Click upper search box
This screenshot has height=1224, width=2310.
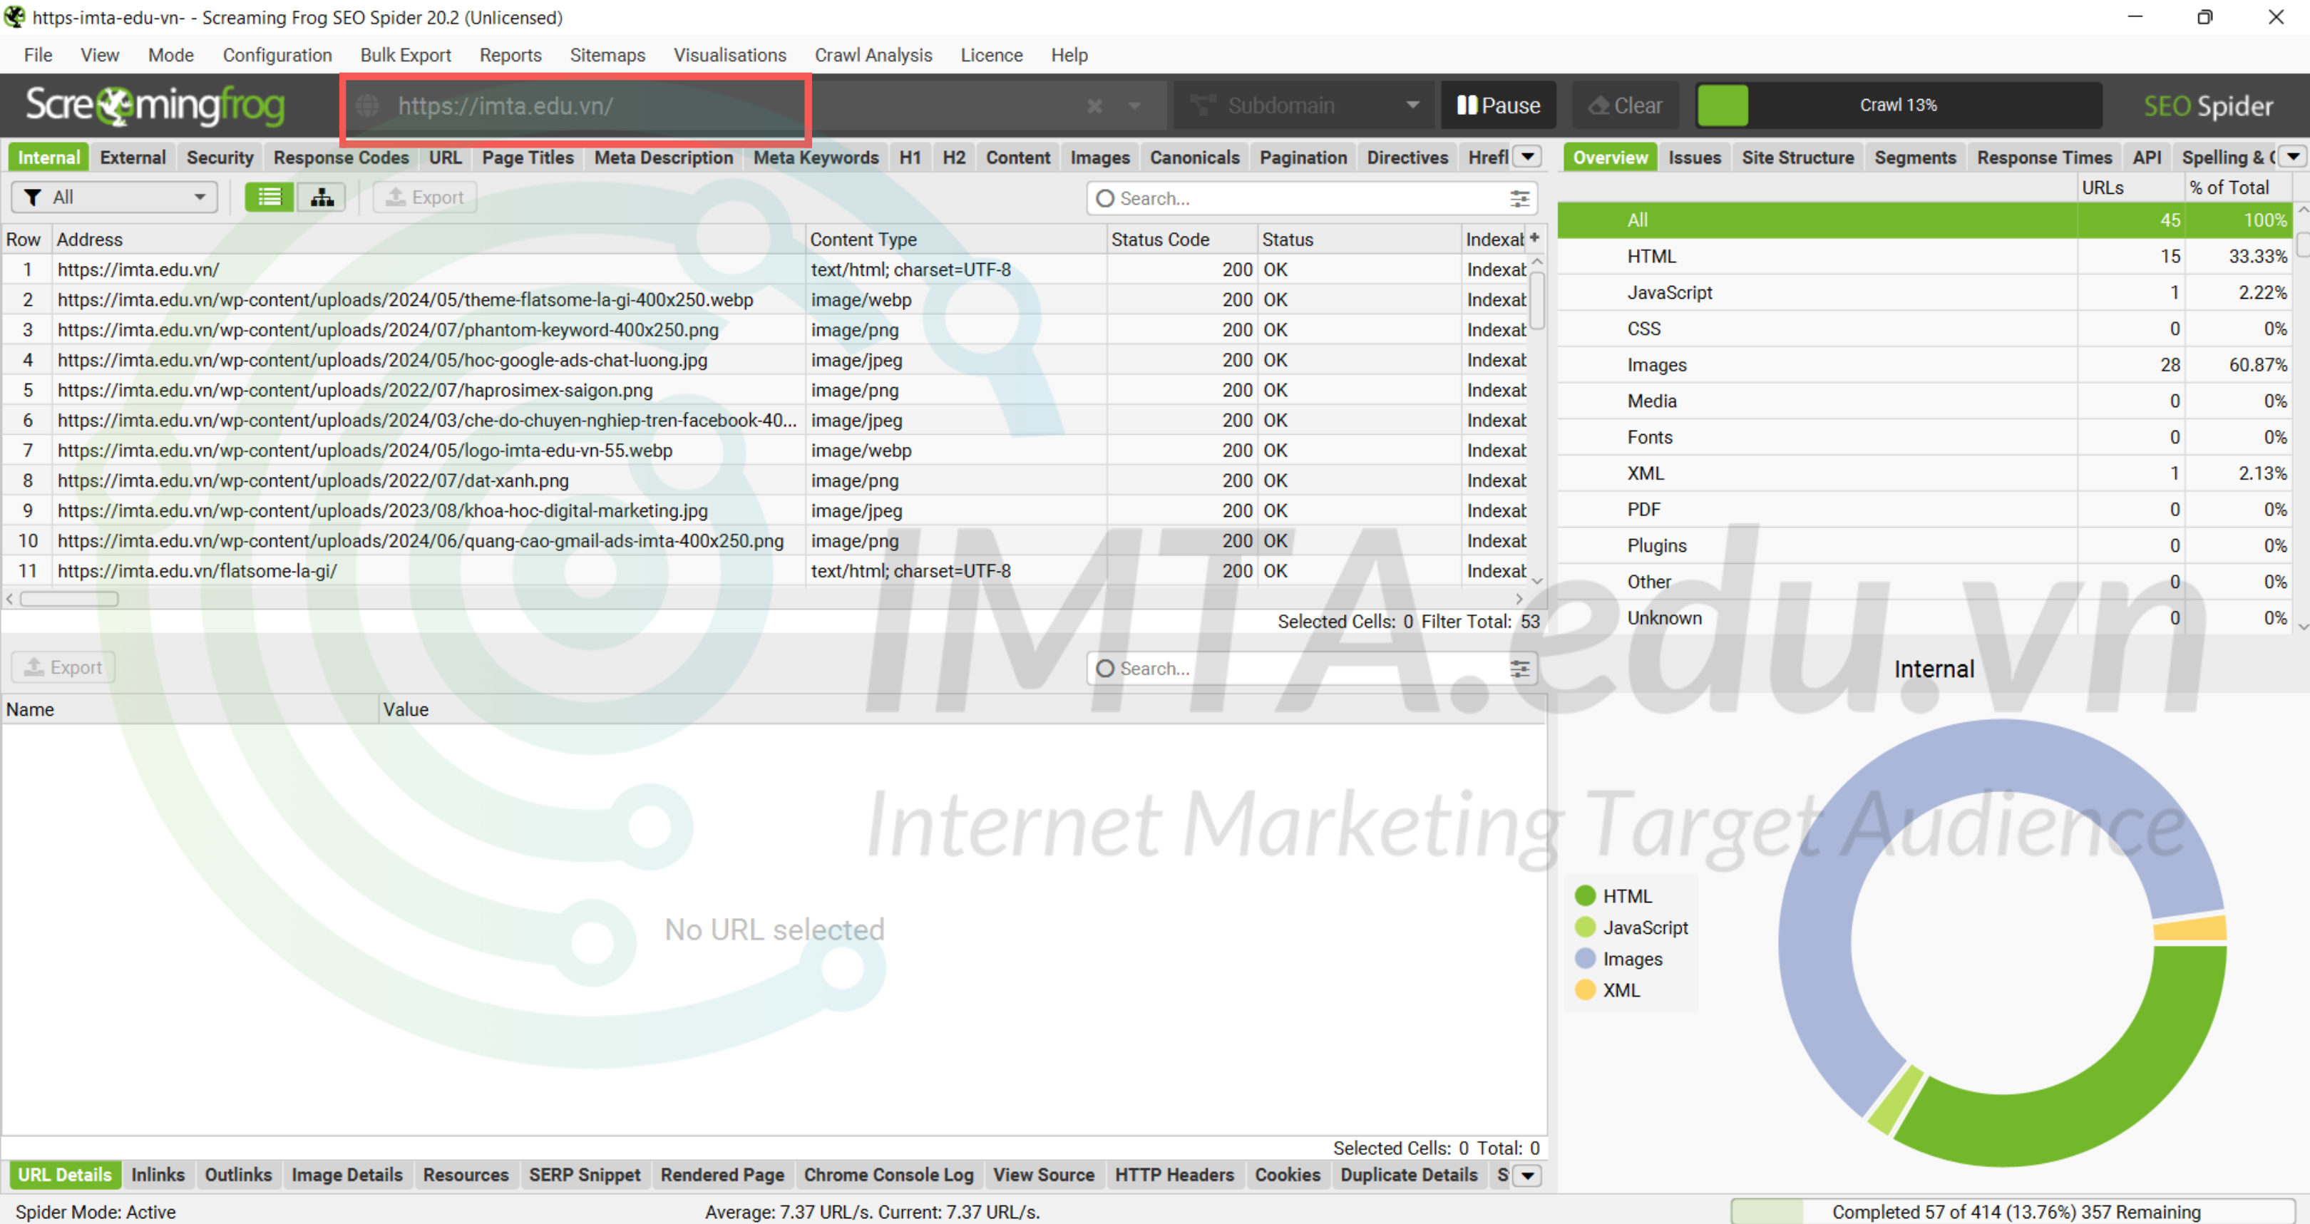point(1310,198)
